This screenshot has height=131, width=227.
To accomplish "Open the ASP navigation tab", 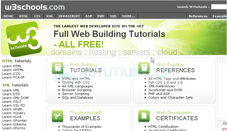I will pyautogui.click(x=89, y=16).
